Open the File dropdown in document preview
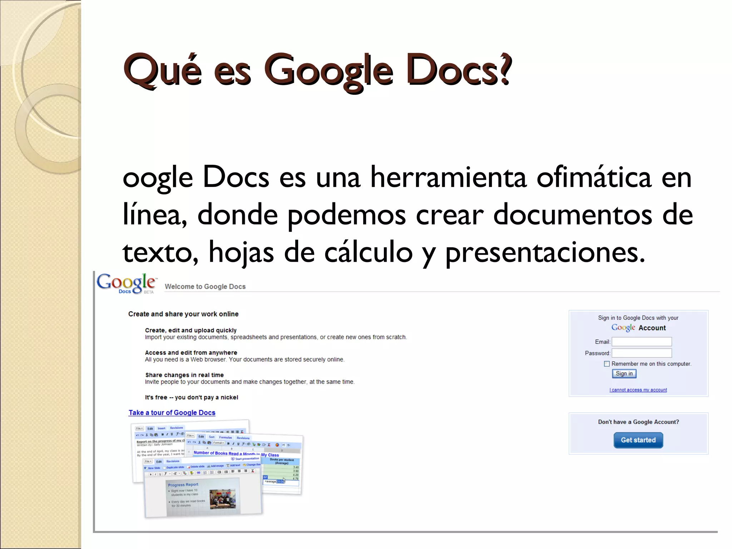This screenshot has width=732, height=549. click(x=139, y=428)
